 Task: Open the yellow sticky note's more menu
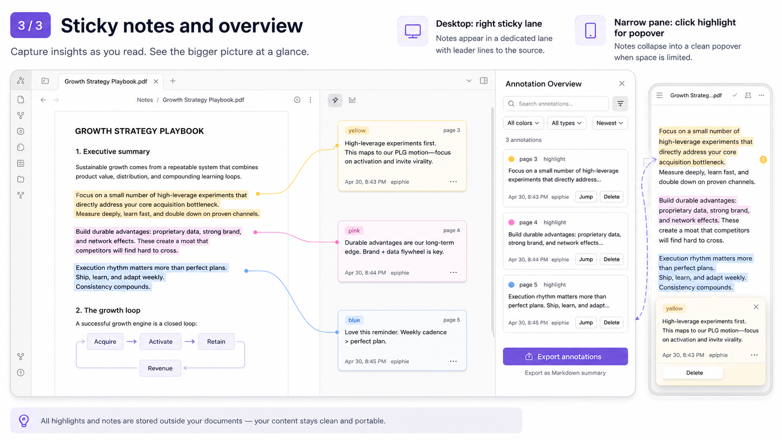[453, 181]
